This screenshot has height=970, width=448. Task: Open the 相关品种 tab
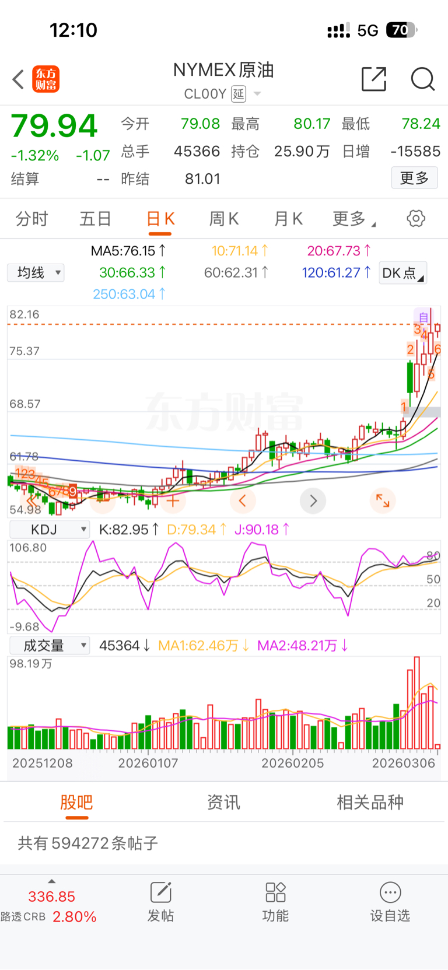coord(370,803)
